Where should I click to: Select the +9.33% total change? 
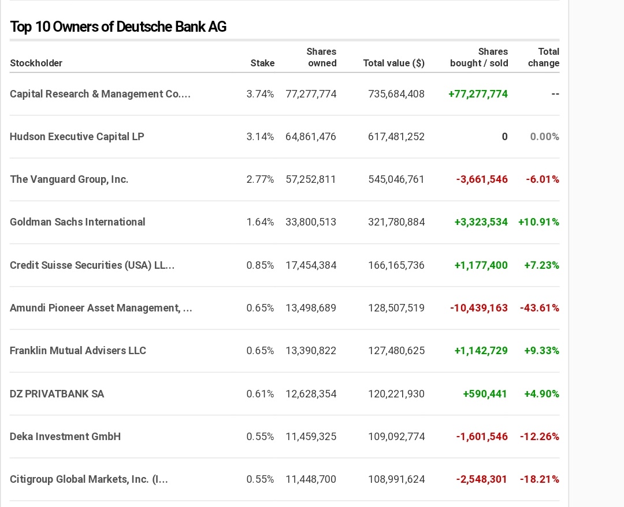tap(541, 351)
